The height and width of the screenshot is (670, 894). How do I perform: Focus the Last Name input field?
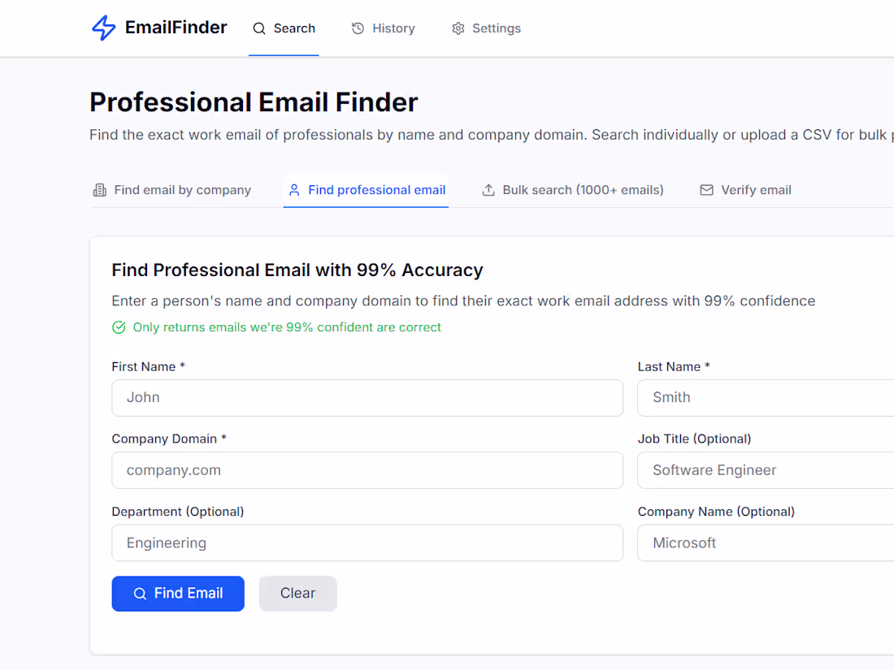click(766, 398)
